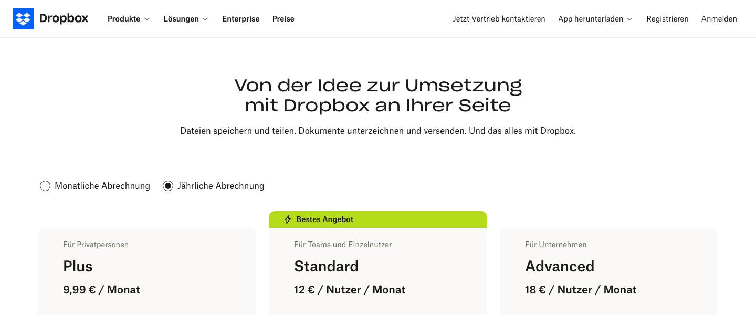The image size is (756, 315).
Task: Select Monatliche Abrechnung radio button
Action: click(45, 186)
